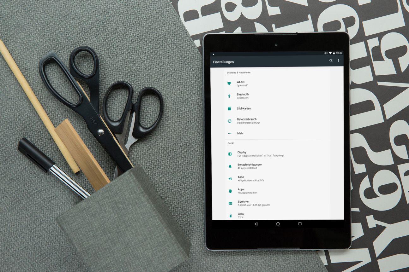Open the Mehr network options
Viewport: 409px width, 272px height.
[x=277, y=133]
